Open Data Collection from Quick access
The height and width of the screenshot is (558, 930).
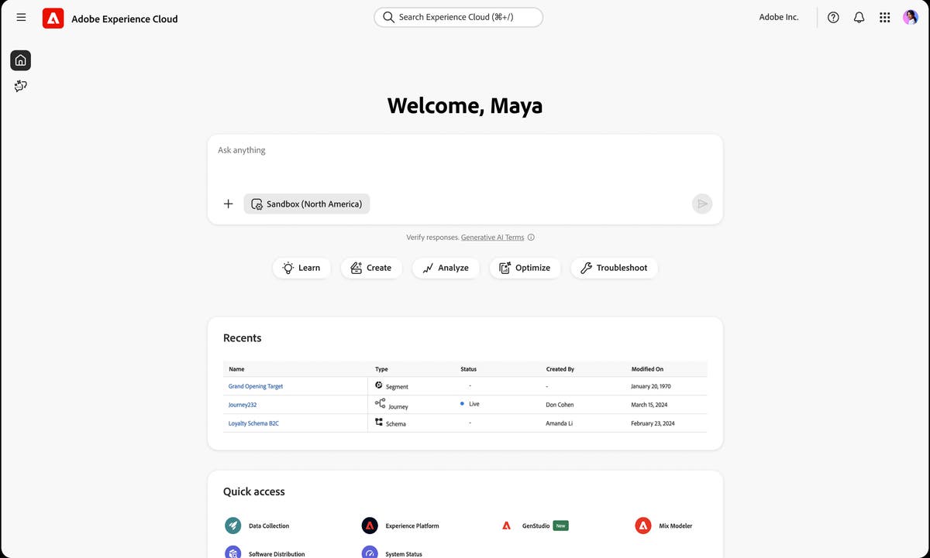point(257,525)
